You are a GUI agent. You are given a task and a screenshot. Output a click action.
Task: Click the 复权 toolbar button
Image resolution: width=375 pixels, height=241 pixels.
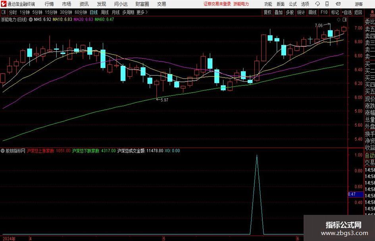(267, 12)
